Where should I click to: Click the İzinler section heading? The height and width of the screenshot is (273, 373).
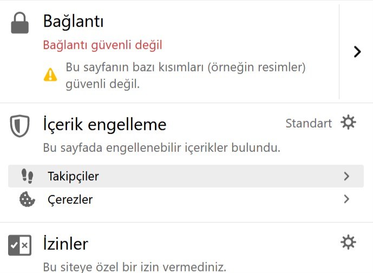tap(66, 244)
